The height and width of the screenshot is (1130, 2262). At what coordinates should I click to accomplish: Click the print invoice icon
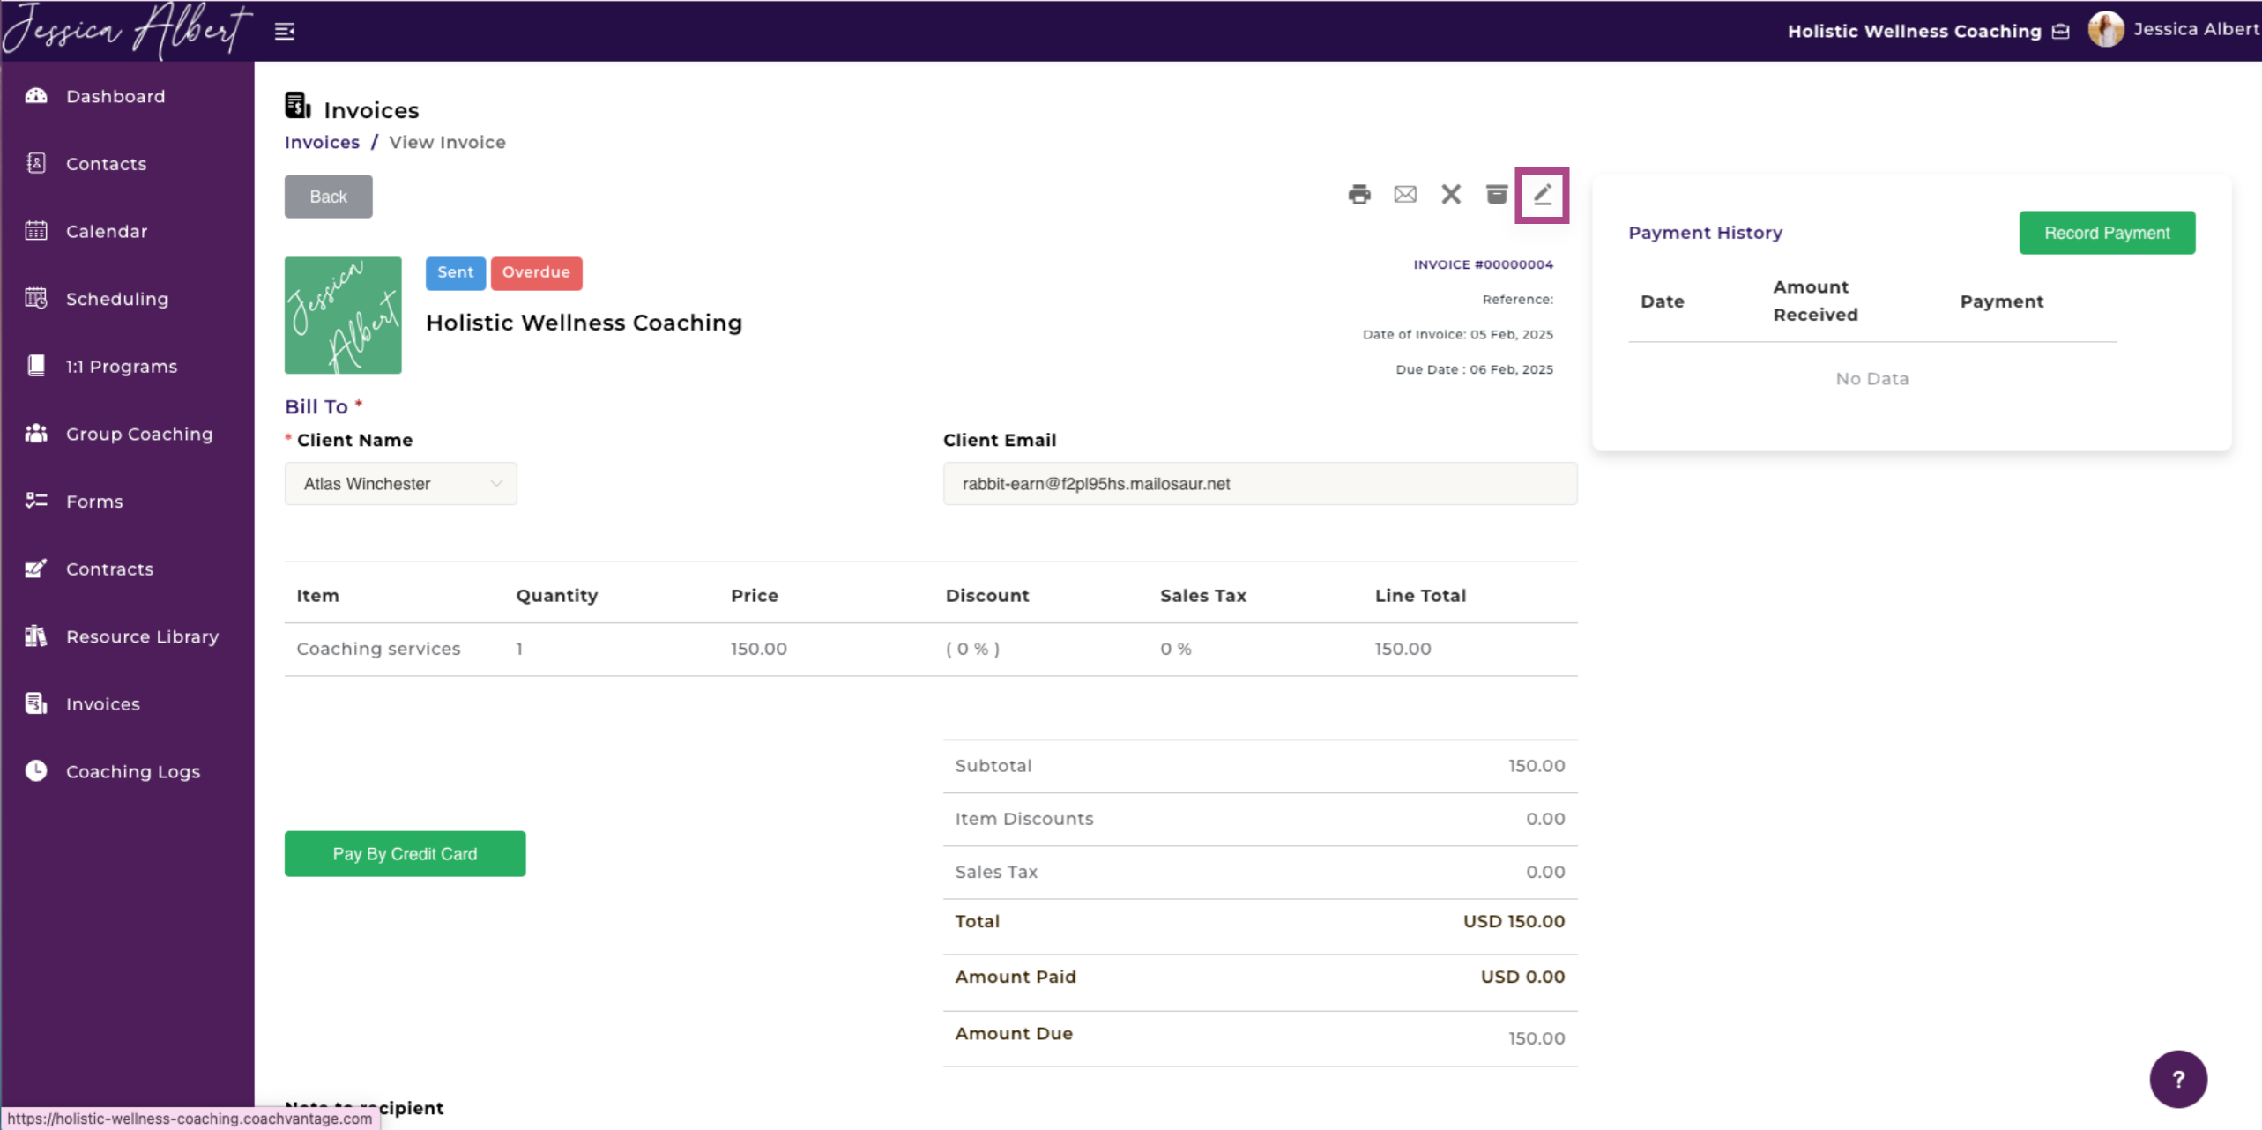click(1359, 195)
